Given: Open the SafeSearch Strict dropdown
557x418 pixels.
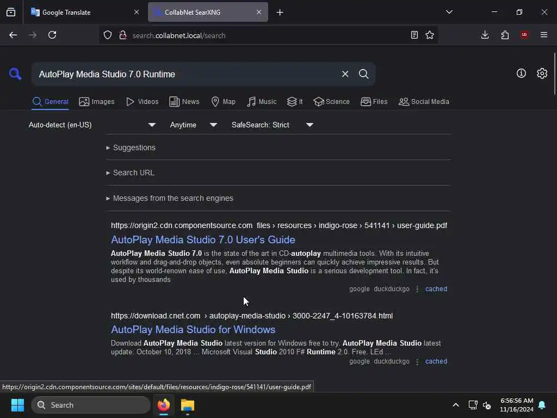Looking at the screenshot, I should [x=273, y=125].
